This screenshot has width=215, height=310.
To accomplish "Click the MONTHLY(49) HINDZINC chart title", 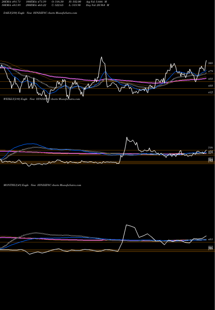I will point(42,185).
